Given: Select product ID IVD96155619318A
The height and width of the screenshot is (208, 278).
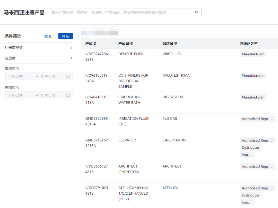Looking at the screenshot, I should 97,78.
